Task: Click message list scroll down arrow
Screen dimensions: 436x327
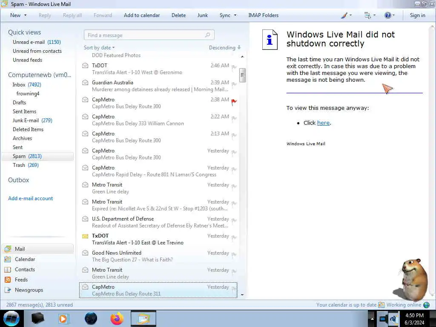Action: pyautogui.click(x=242, y=295)
